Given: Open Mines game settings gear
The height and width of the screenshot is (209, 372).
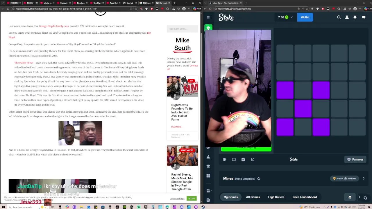Looking at the screenshot, I should coord(224,159).
